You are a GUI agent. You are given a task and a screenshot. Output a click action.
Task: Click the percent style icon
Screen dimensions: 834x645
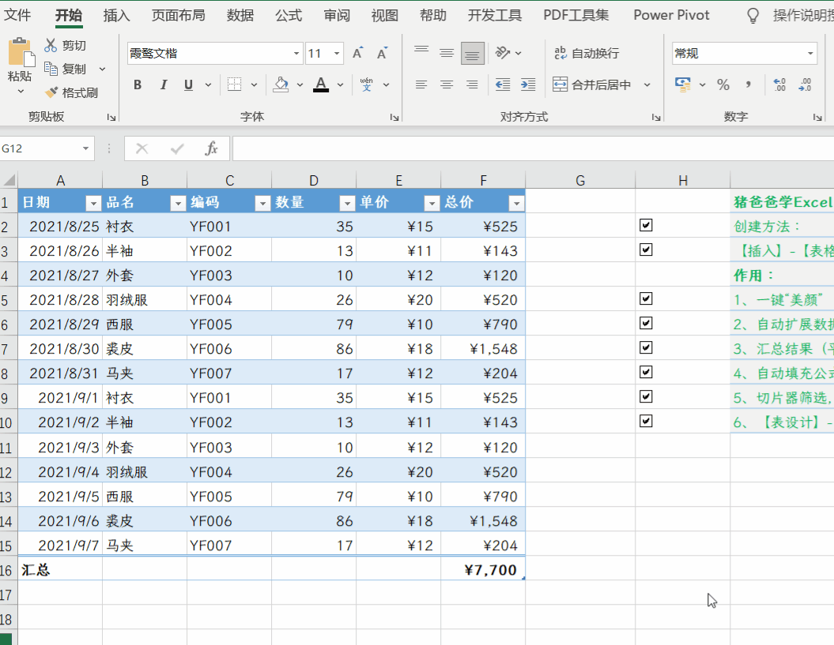(x=723, y=84)
